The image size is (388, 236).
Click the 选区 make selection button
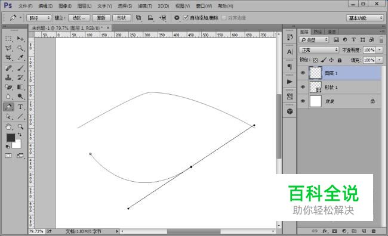[x=79, y=18]
